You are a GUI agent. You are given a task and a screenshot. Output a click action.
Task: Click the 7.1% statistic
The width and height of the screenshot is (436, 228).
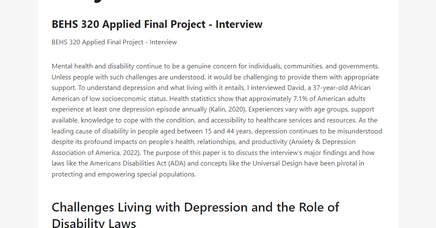[300, 98]
